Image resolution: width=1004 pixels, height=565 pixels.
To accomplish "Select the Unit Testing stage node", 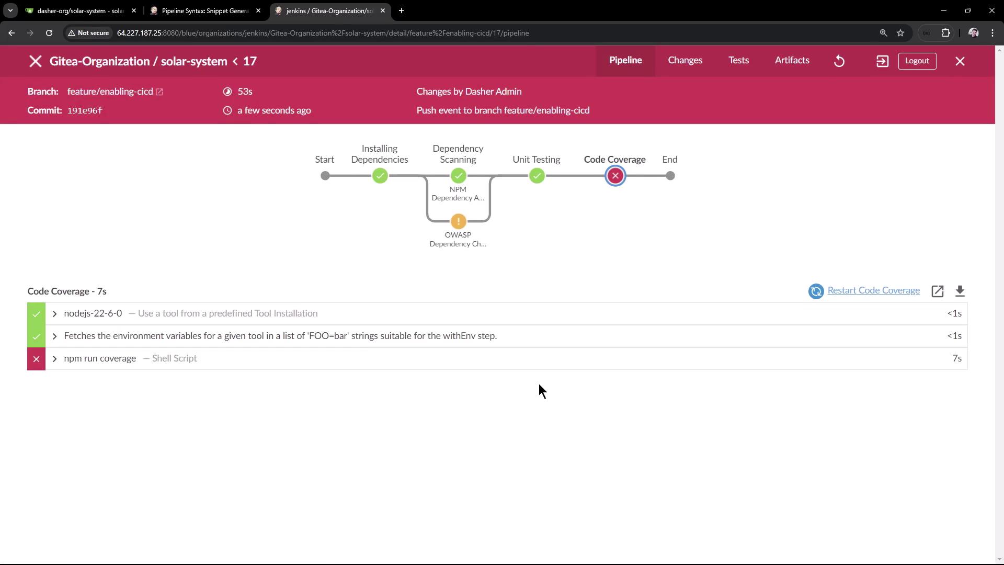I will pyautogui.click(x=537, y=176).
